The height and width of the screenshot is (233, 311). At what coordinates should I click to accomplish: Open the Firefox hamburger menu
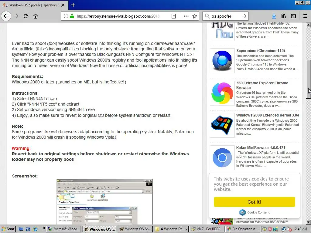click(305, 16)
